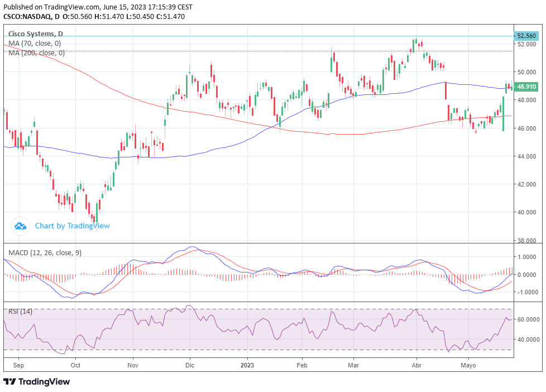Select the 52.560 price label
Image resolution: width=546 pixels, height=392 pixels.
[x=526, y=36]
